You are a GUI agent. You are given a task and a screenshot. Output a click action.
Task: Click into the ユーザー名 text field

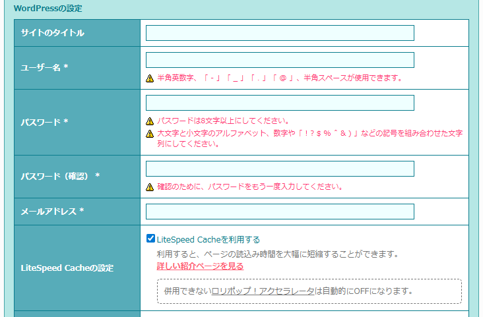click(280, 60)
